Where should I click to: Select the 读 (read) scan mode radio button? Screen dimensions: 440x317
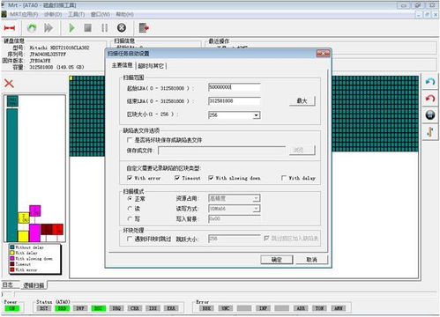coord(130,209)
